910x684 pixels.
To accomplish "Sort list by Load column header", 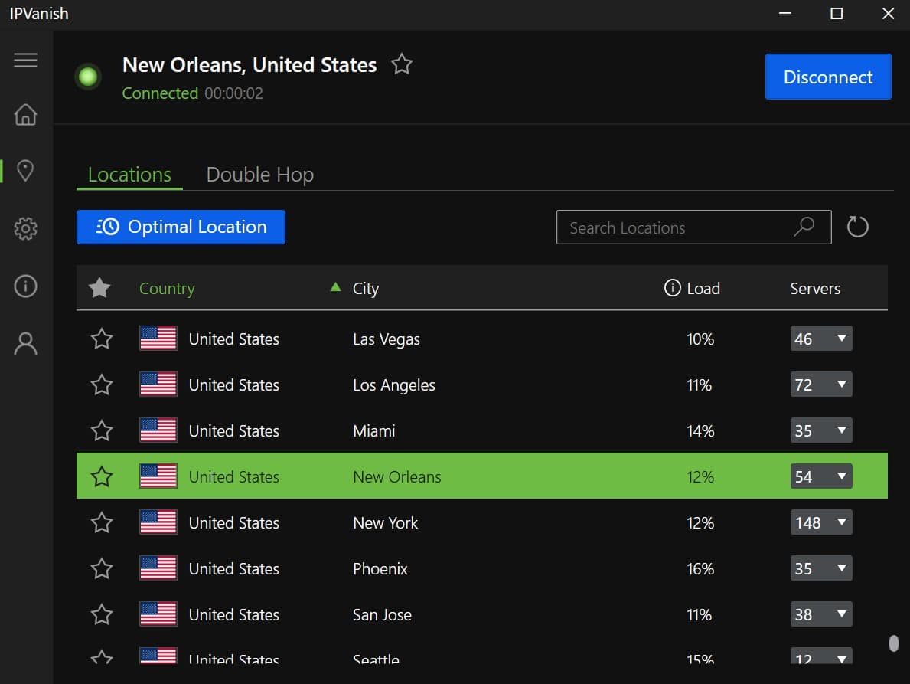I will [703, 288].
